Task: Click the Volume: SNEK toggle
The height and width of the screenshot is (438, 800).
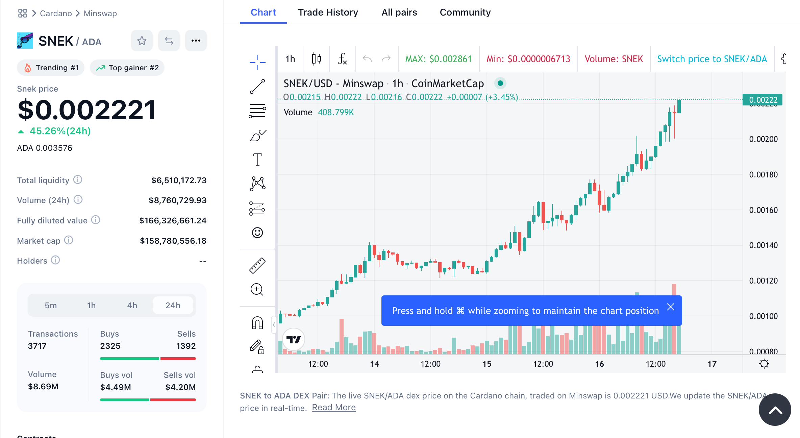Action: [x=614, y=59]
